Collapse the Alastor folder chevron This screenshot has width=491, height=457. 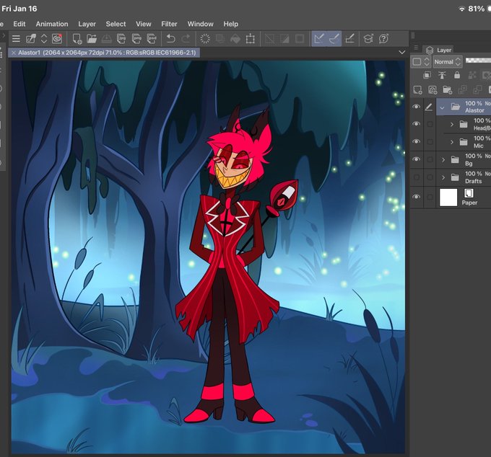point(442,107)
